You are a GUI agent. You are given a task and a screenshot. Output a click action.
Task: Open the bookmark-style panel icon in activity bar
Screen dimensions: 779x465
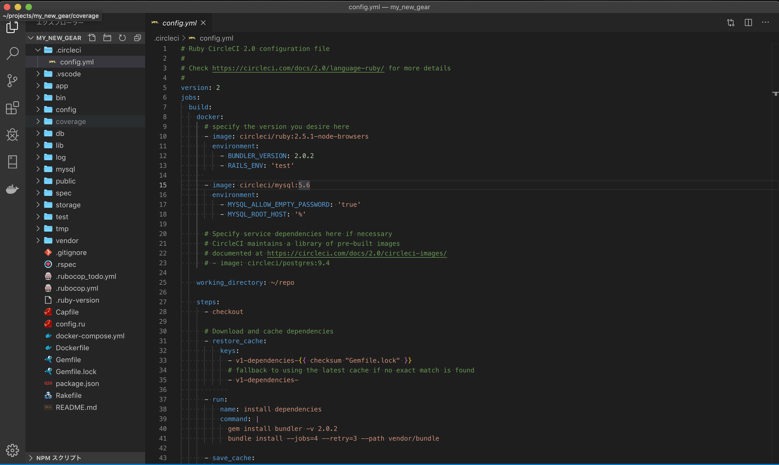click(x=12, y=162)
